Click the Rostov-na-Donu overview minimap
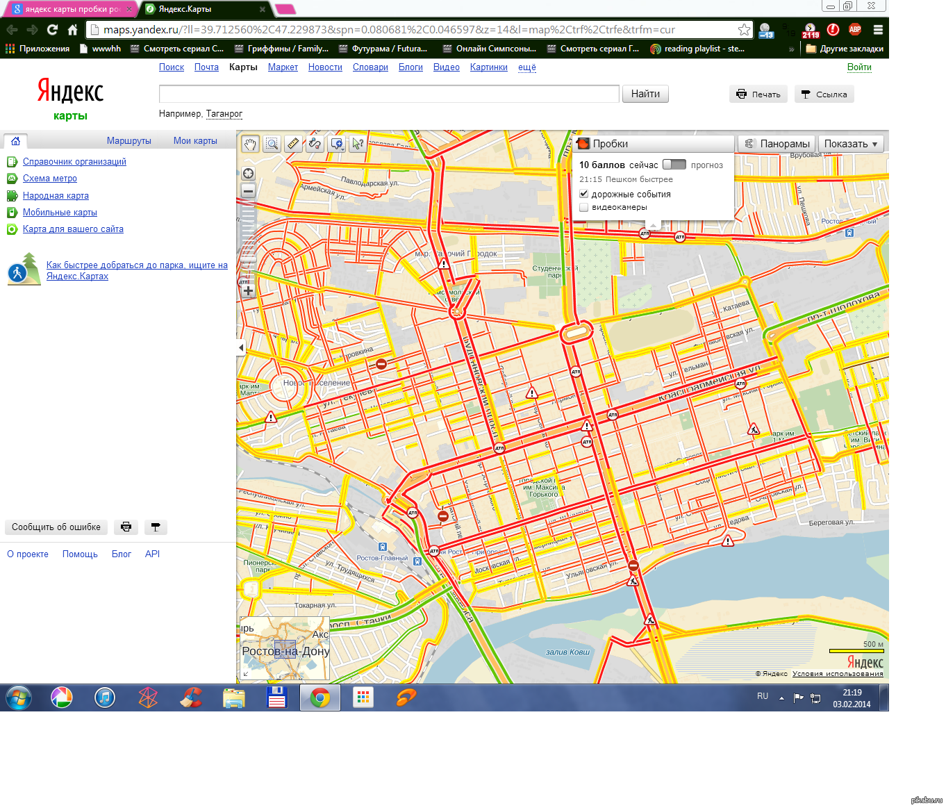Viewport: 946px width, 808px height. point(285,648)
